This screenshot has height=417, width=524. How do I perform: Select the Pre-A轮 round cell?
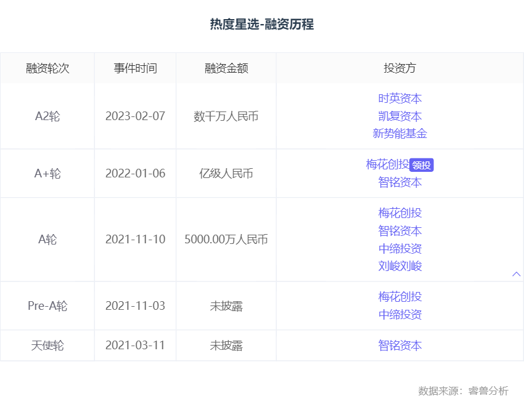click(x=47, y=306)
